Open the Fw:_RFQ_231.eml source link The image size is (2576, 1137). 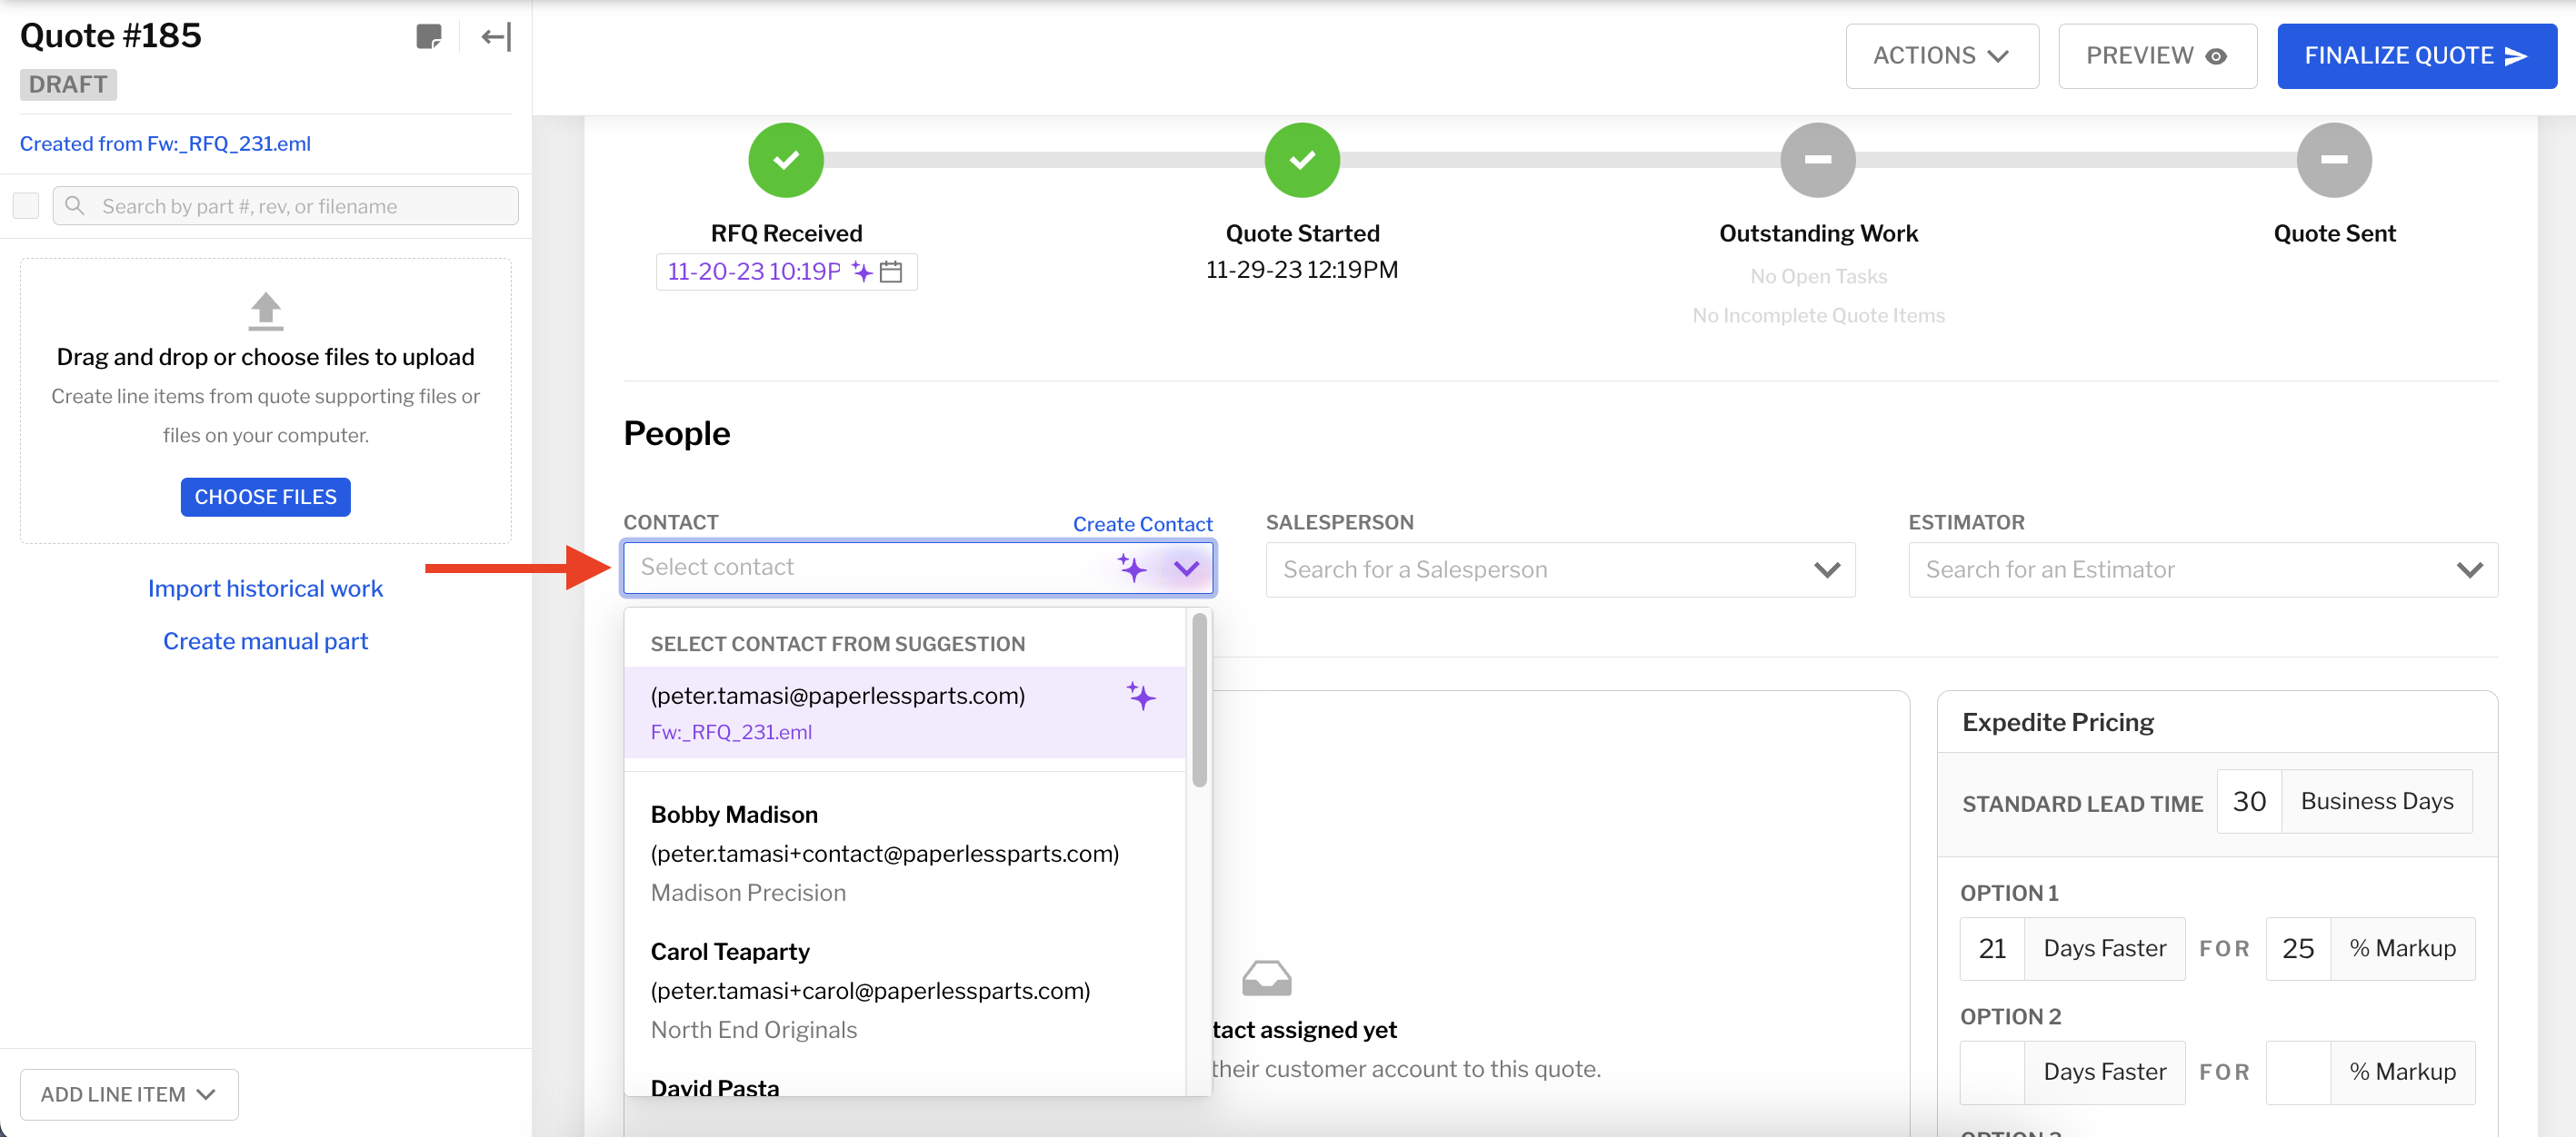point(165,143)
